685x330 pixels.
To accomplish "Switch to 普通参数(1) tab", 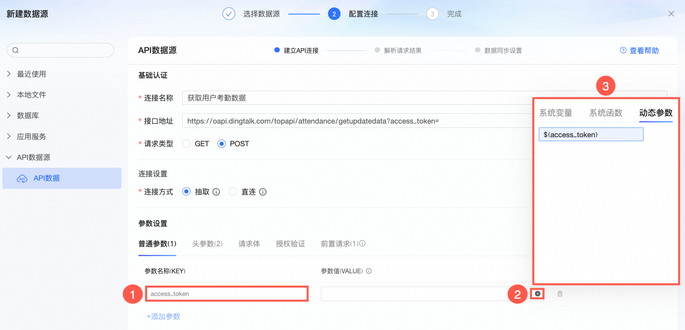I will tap(157, 244).
